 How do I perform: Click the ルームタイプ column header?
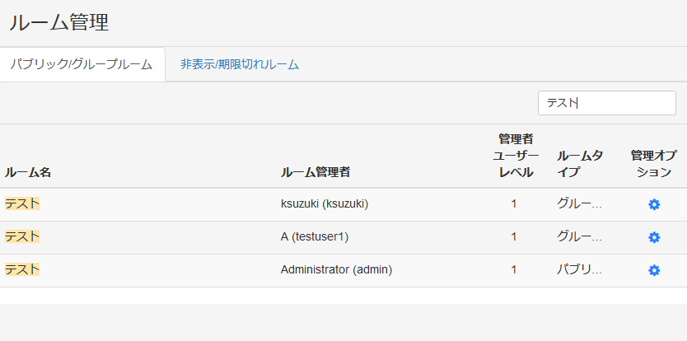pyautogui.click(x=579, y=164)
